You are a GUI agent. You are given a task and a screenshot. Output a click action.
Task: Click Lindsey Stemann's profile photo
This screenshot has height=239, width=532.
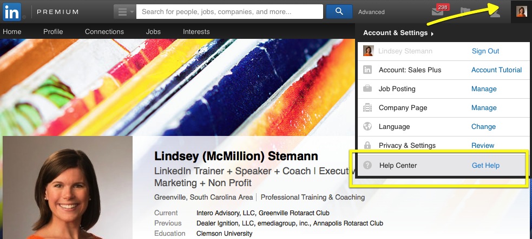pos(68,188)
